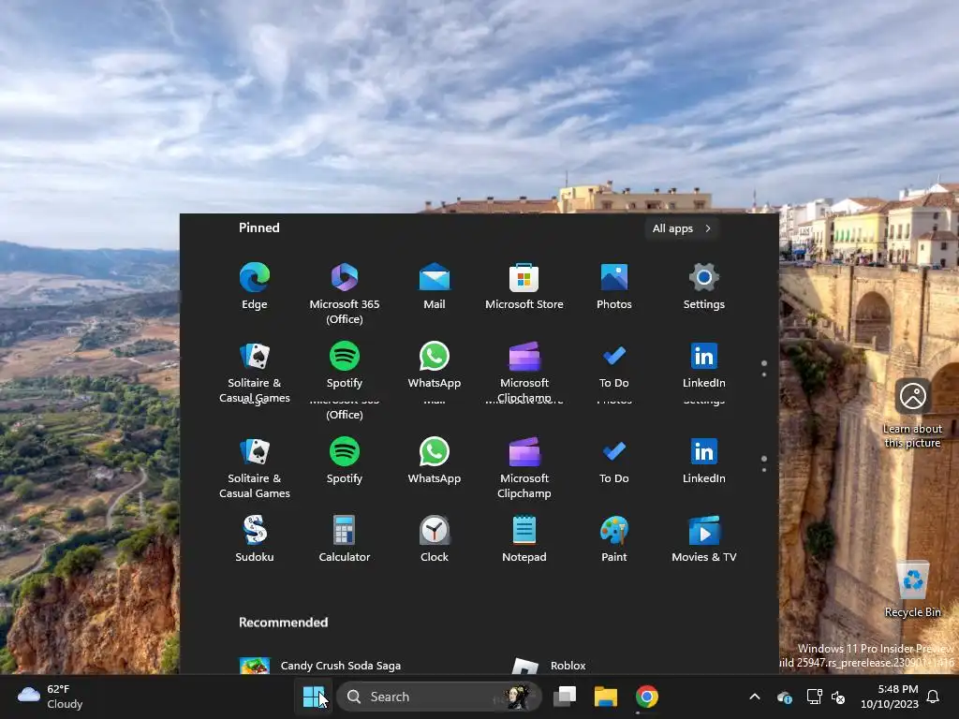Open the Edge browser from Pinned
The width and height of the screenshot is (959, 719).
tap(255, 285)
